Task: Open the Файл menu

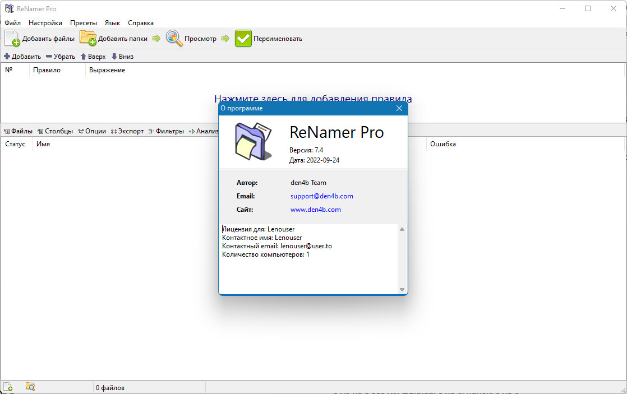Action: 12,23
